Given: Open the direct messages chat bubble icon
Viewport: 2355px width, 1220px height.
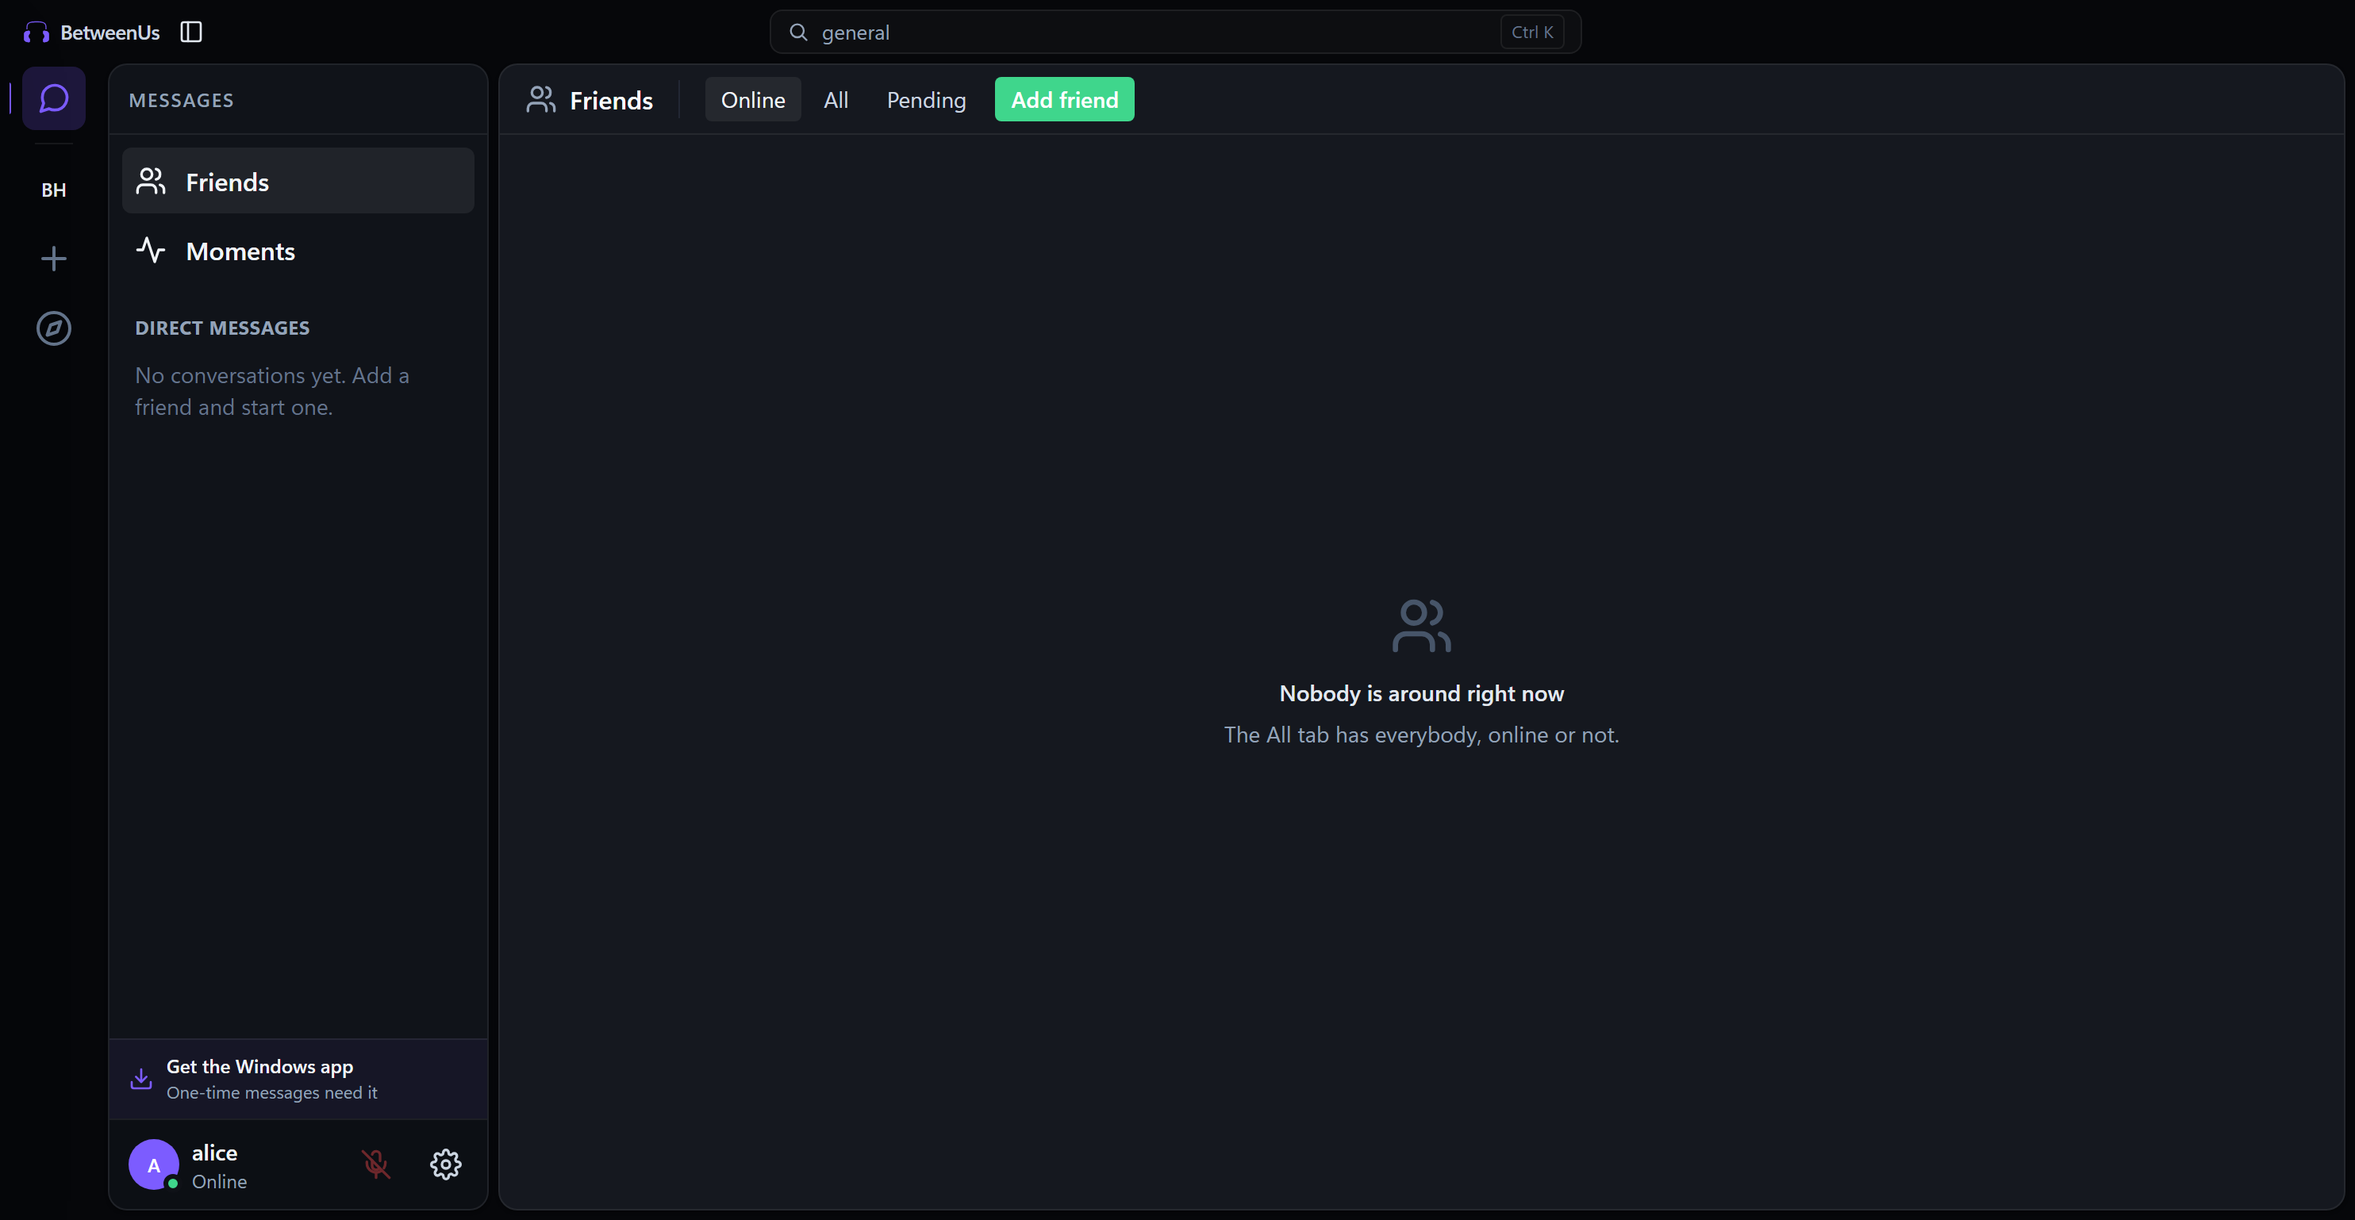Looking at the screenshot, I should tap(53, 98).
